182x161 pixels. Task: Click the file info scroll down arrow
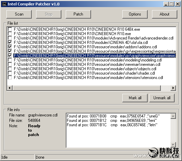(173, 145)
